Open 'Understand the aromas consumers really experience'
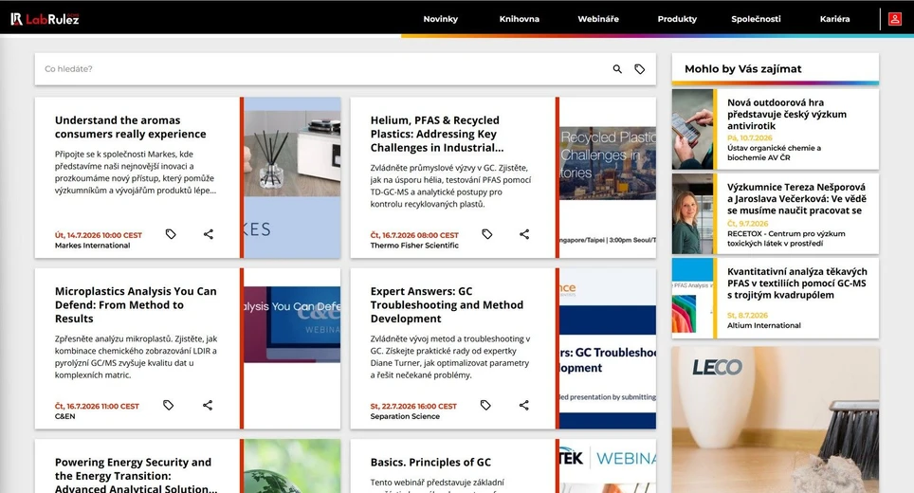914x493 pixels. [131, 127]
